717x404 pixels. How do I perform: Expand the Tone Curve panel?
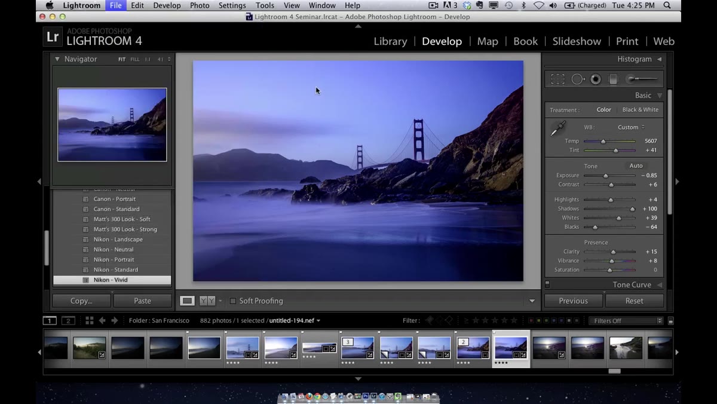[x=660, y=285]
